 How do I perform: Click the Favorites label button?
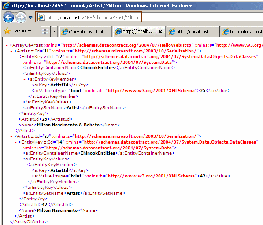pos(22,30)
